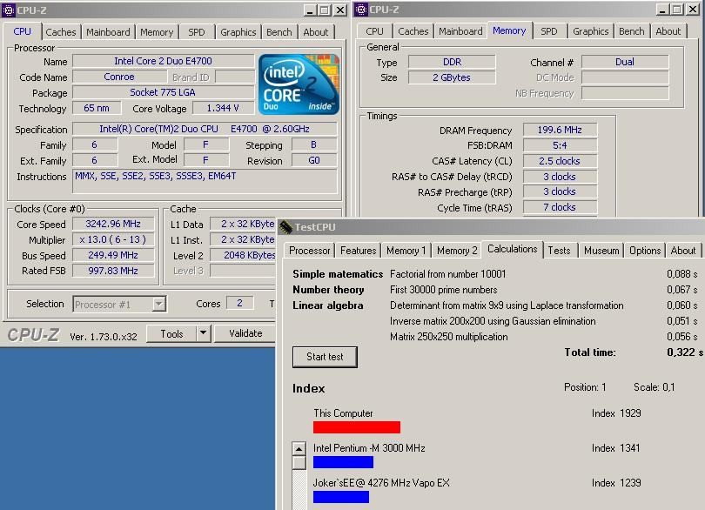Open the Processor tab in TestCPU

click(309, 251)
